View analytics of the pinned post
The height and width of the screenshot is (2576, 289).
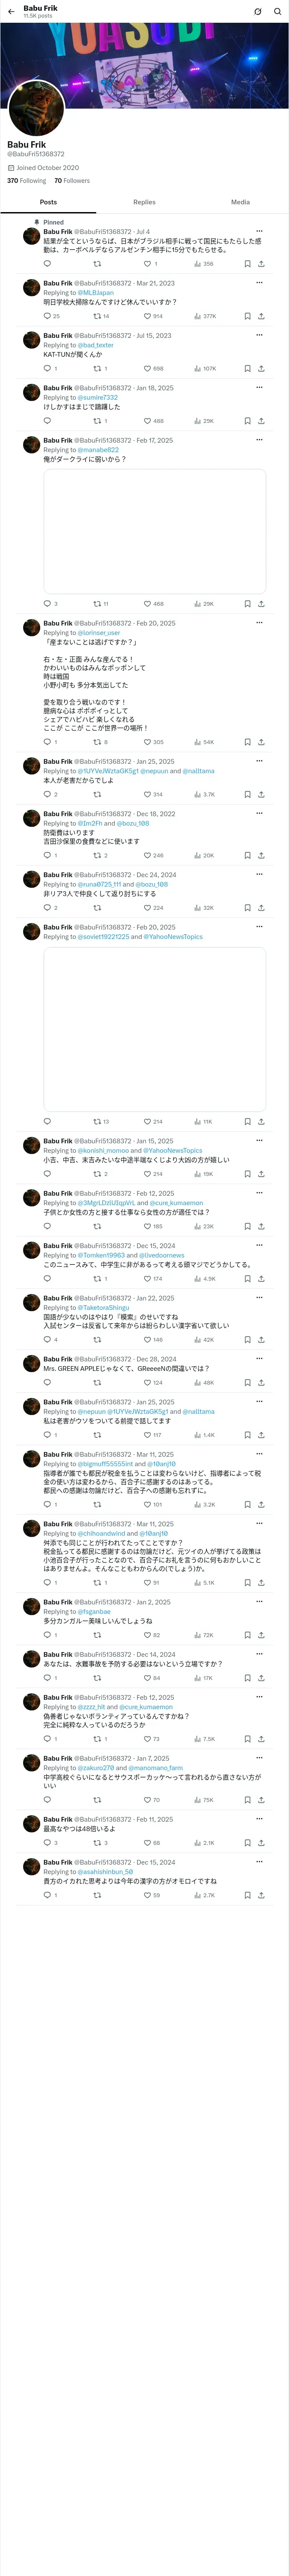(203, 264)
